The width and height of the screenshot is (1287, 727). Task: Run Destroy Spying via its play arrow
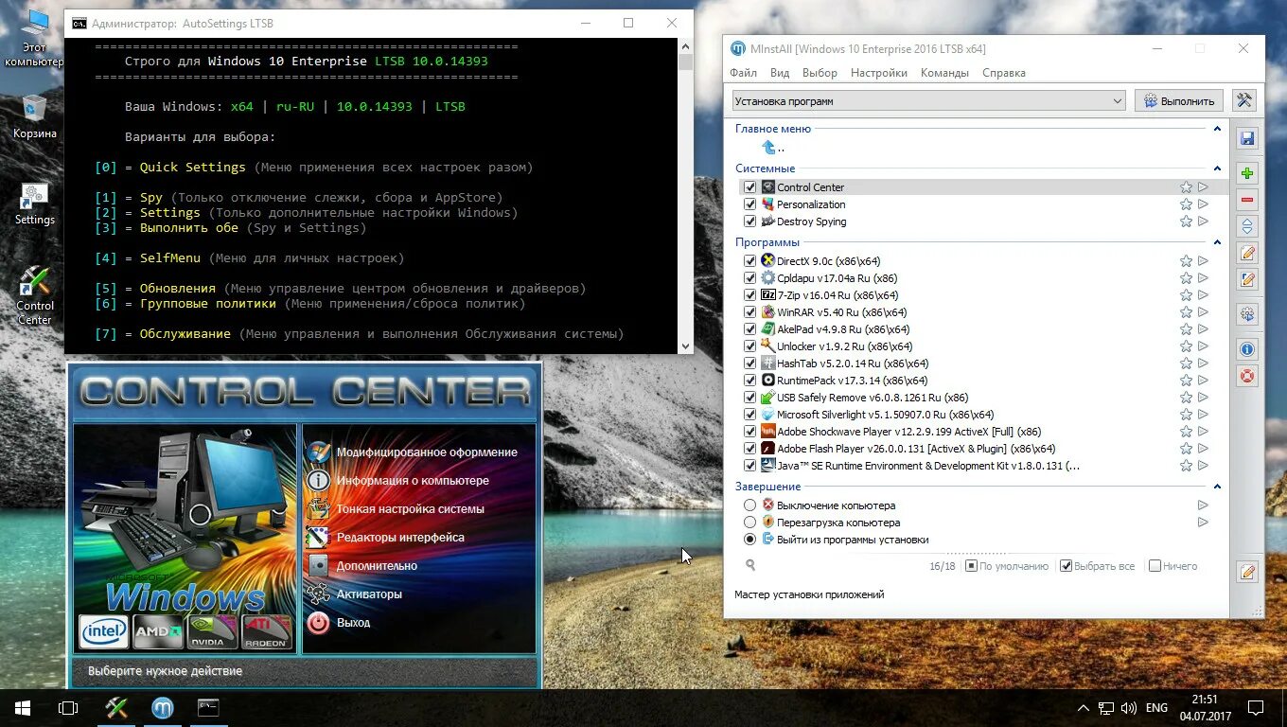1203,222
